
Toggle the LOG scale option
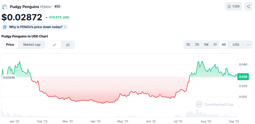coord(236,45)
